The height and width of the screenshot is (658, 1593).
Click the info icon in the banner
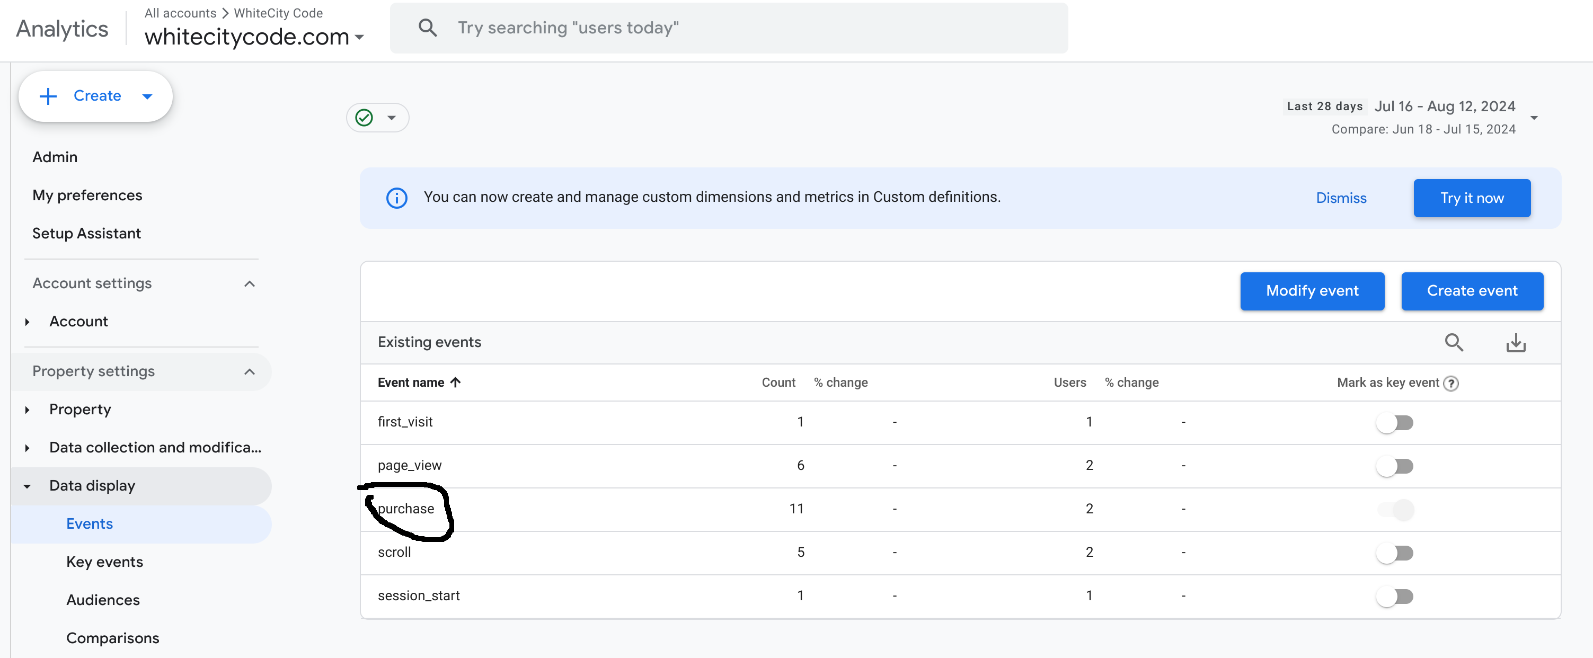(x=396, y=198)
